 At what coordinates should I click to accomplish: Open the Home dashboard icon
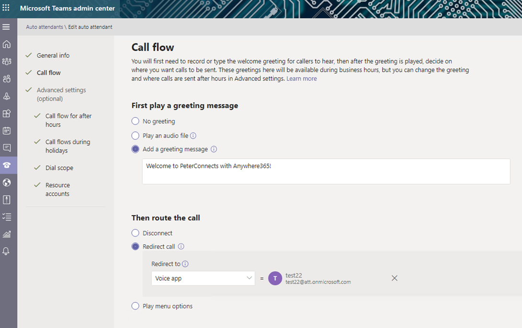(7, 44)
